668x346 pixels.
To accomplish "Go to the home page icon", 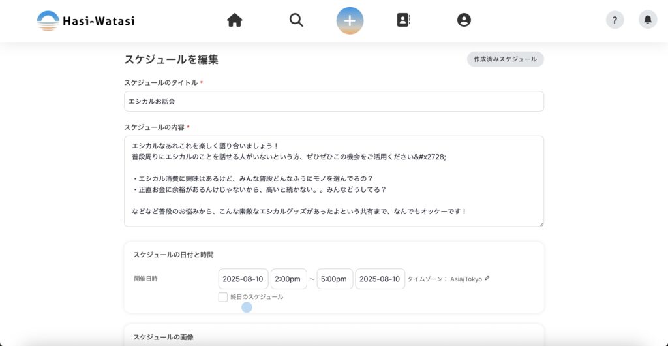I will (235, 20).
